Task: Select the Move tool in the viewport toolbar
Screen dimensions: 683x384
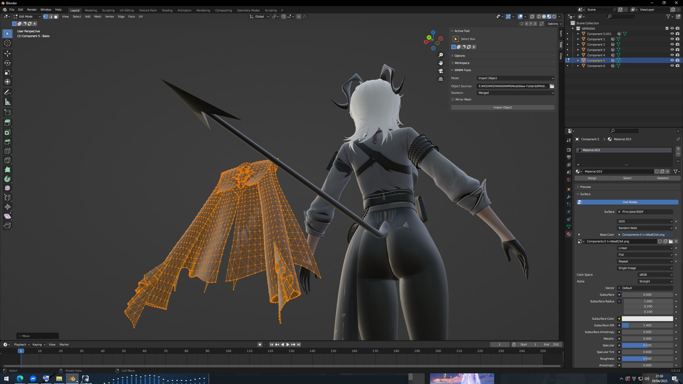Action: [7, 53]
